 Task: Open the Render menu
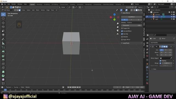(x=14, y=4)
